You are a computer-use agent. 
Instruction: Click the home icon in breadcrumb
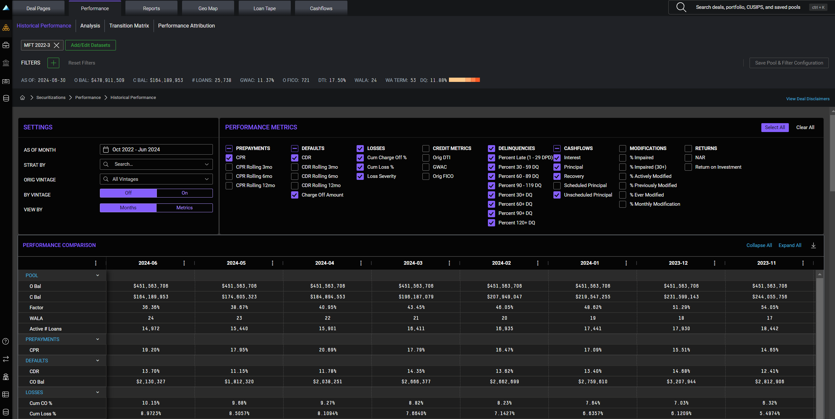pyautogui.click(x=23, y=98)
